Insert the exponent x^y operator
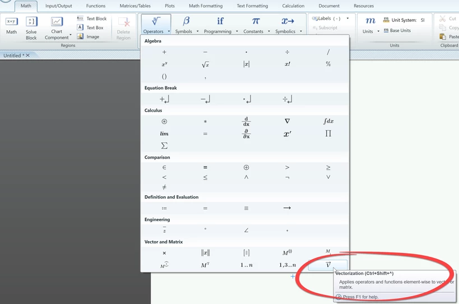459x304 pixels. tap(164, 64)
